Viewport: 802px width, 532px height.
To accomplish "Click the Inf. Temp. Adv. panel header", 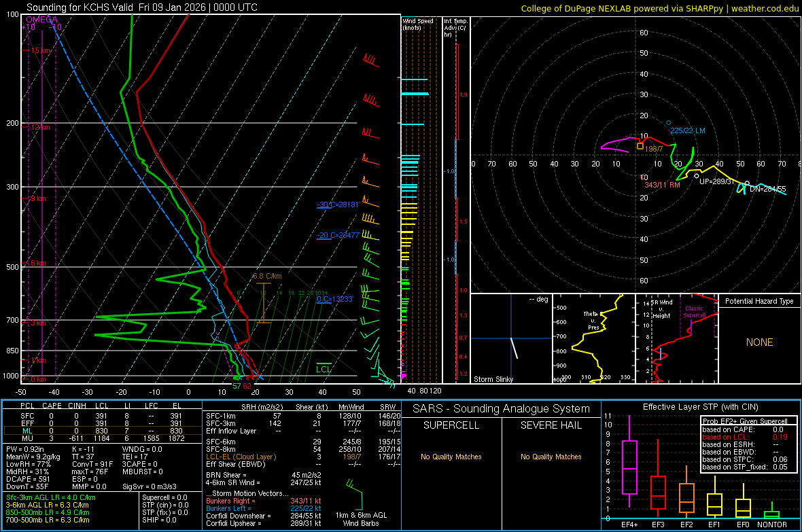I will coord(456,28).
